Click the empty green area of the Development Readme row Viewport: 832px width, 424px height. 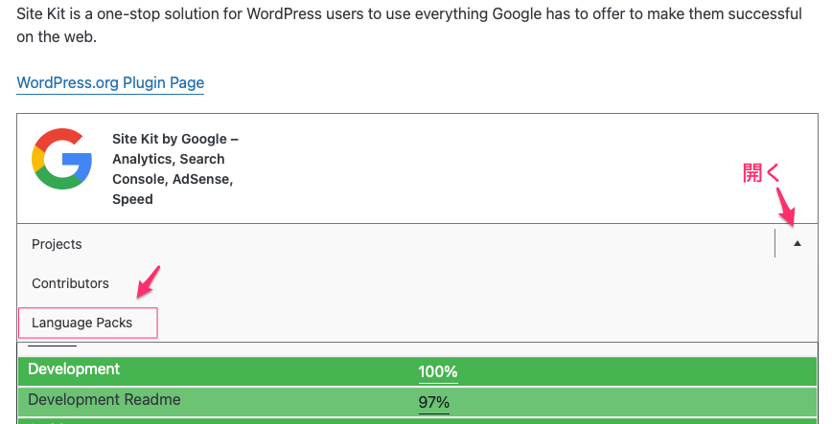point(623,400)
